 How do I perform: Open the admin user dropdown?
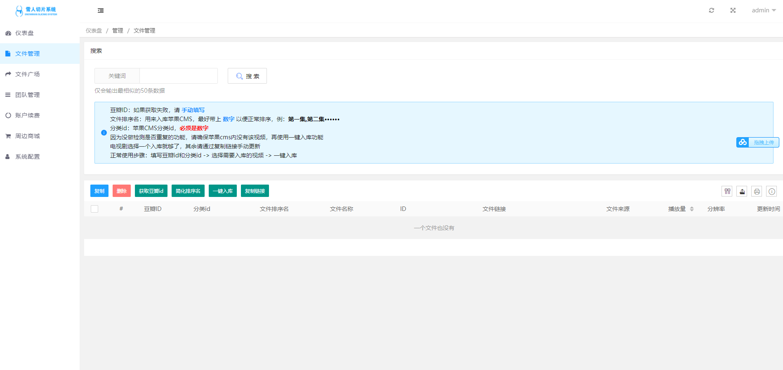pos(763,10)
